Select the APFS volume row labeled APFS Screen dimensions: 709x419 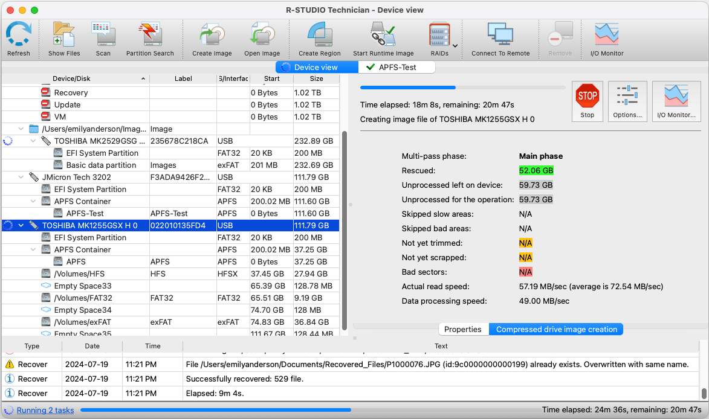(170, 261)
